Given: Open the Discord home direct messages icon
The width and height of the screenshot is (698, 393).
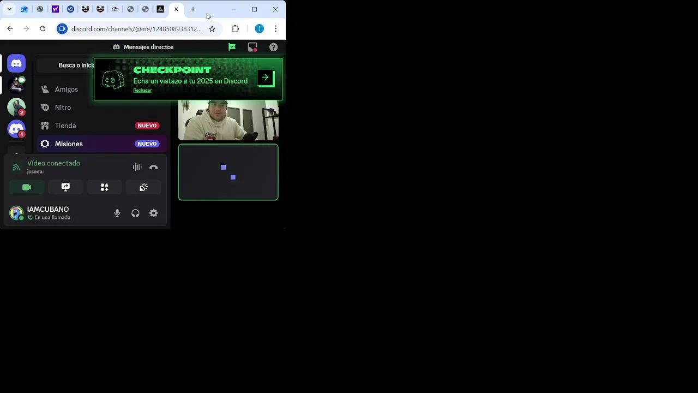Looking at the screenshot, I should [16, 63].
